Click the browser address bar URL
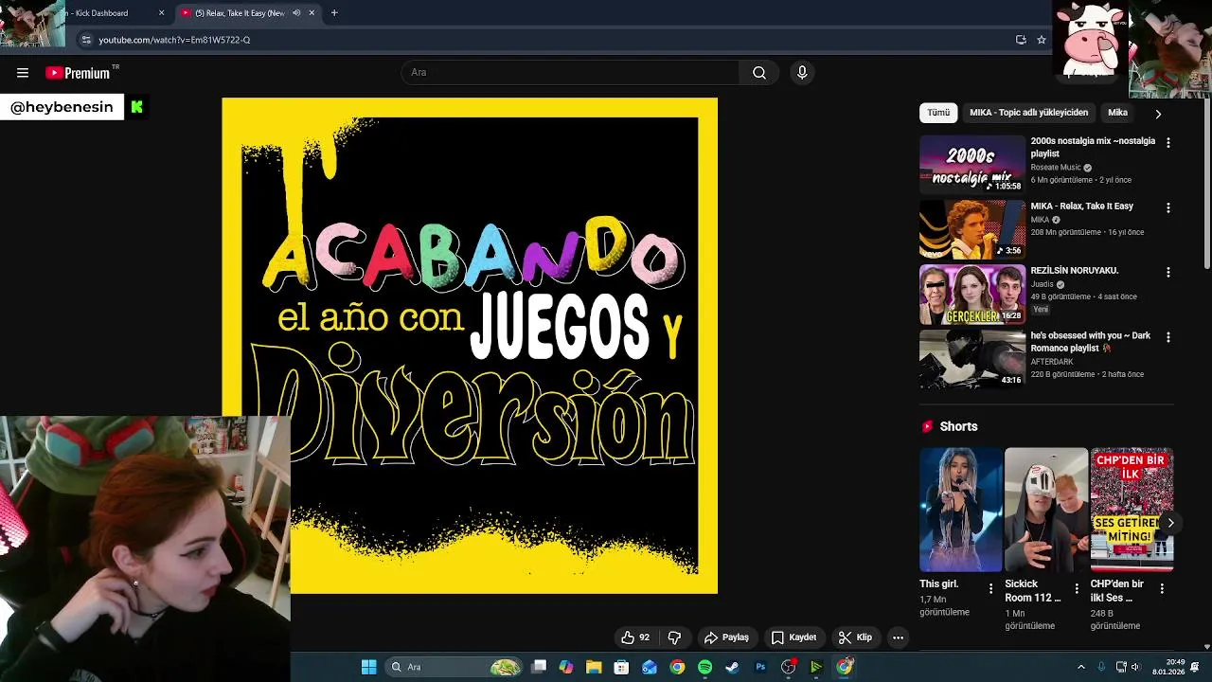The image size is (1212, 682). tap(174, 40)
